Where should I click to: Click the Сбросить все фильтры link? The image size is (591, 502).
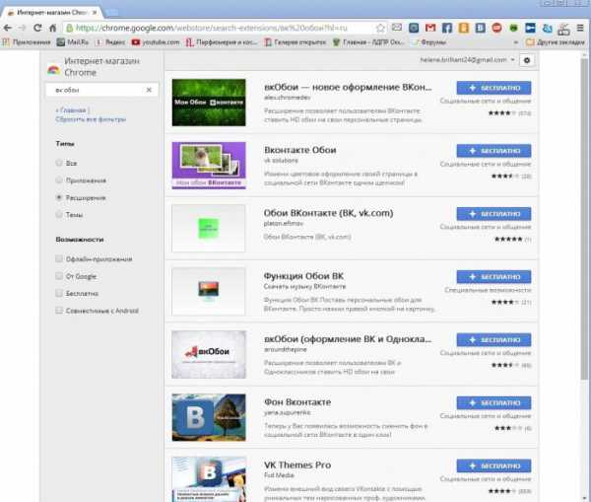coord(91,119)
